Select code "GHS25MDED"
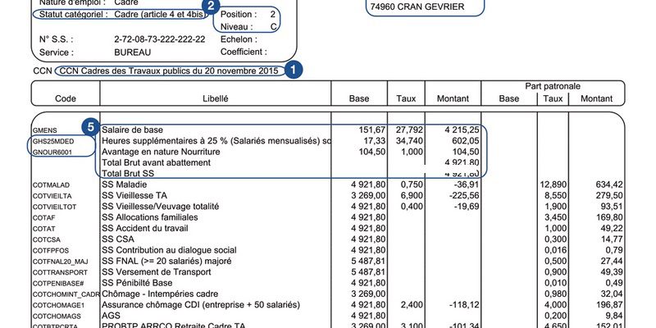Image resolution: width=656 pixels, height=328 pixels. (53, 141)
